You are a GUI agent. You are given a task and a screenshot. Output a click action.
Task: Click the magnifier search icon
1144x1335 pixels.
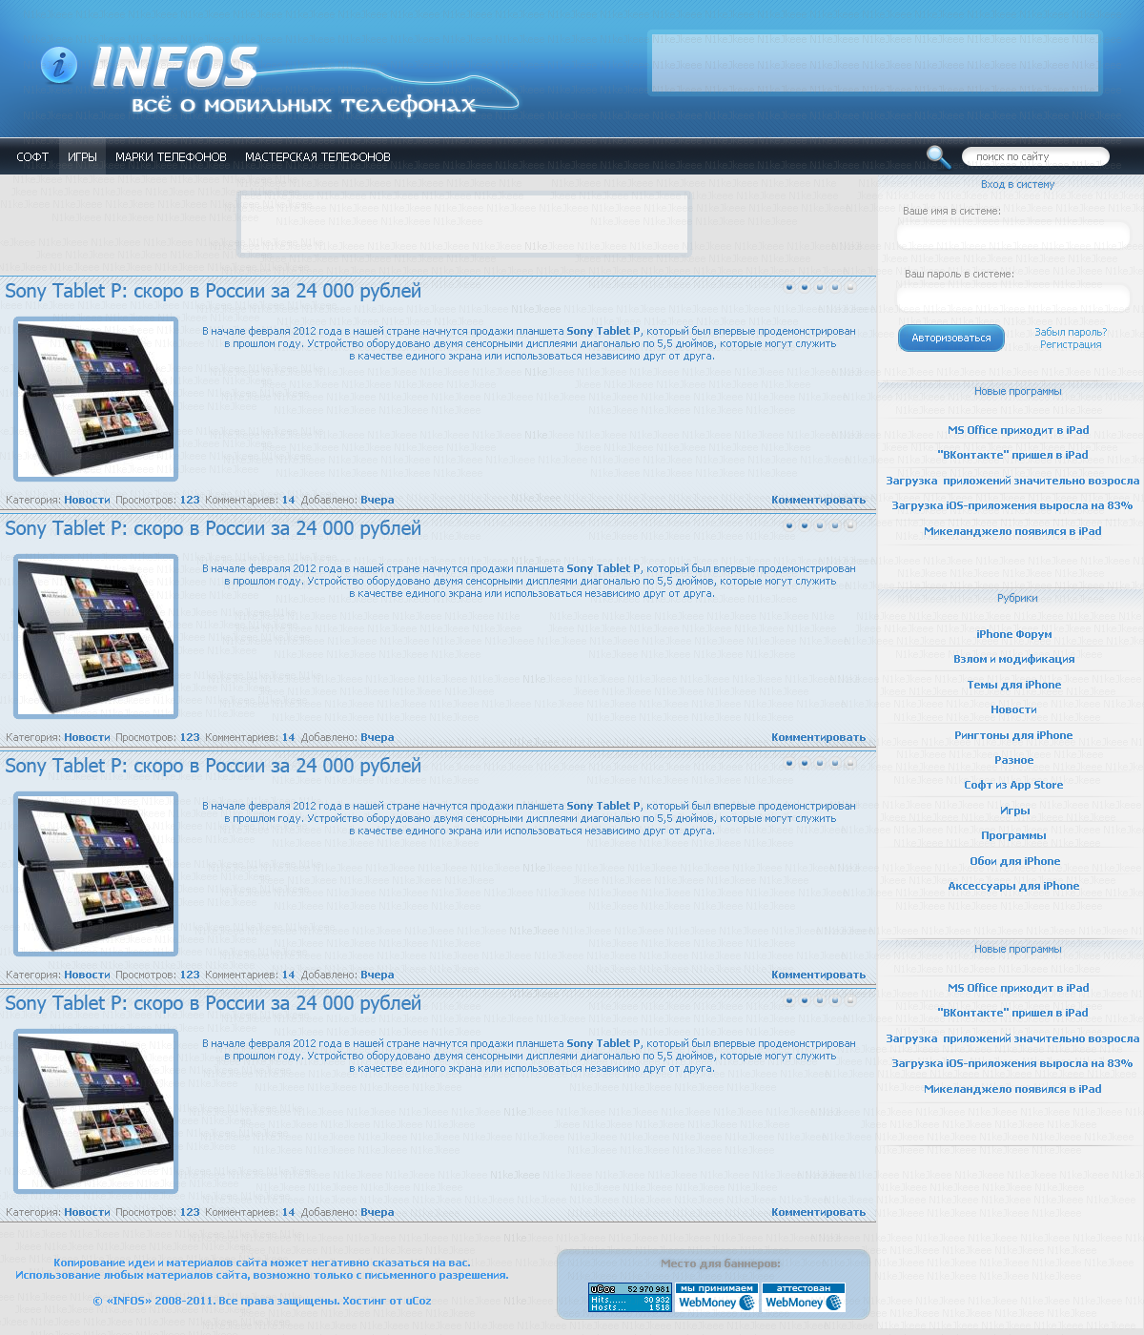[x=938, y=156]
